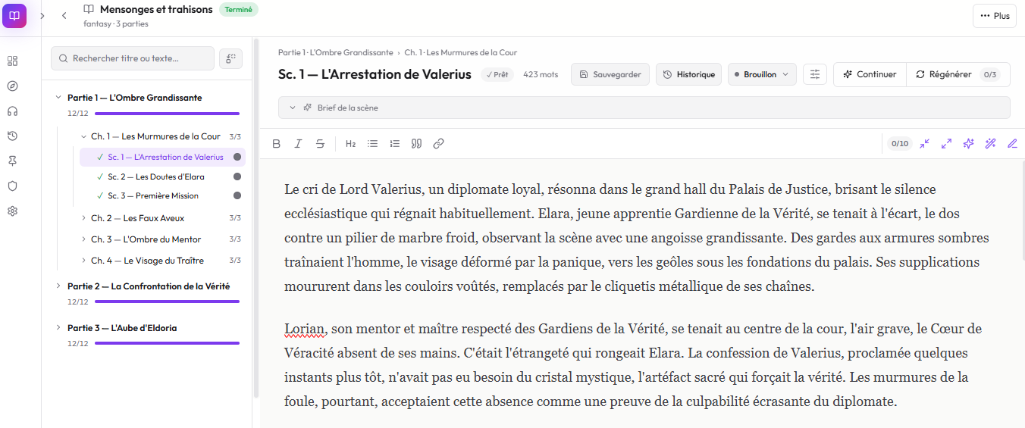This screenshot has height=428, width=1025.
Task: Open the shield icon in sidebar
Action: click(12, 186)
